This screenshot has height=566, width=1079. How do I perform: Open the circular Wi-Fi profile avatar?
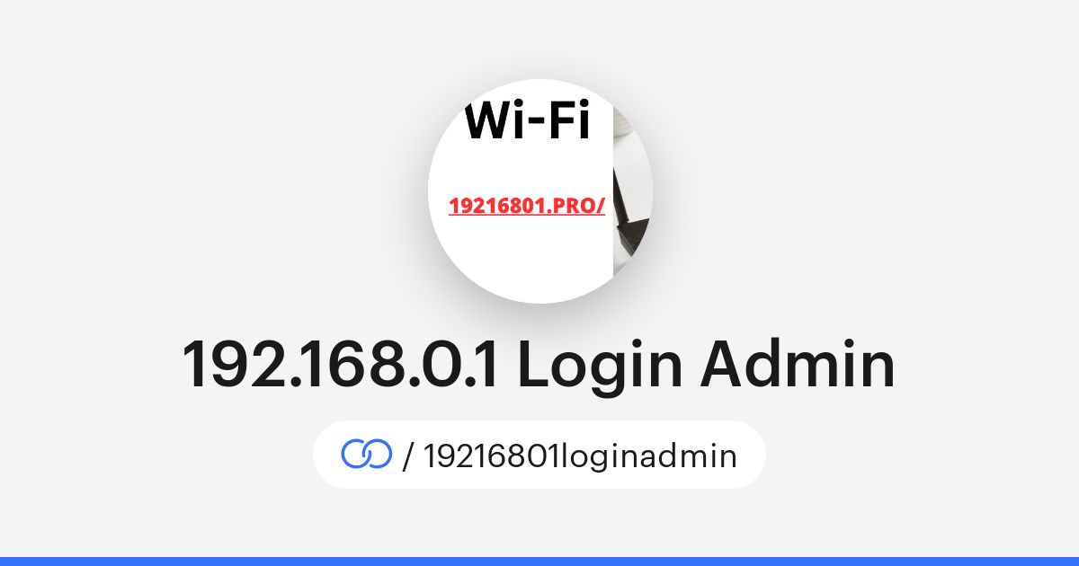(539, 191)
